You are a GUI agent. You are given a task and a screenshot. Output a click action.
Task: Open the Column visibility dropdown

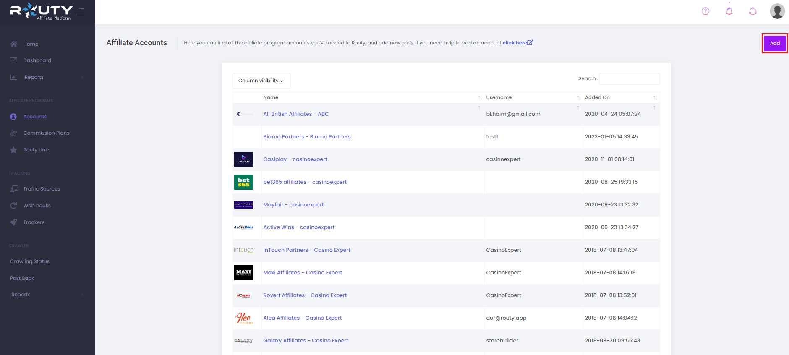coord(261,81)
